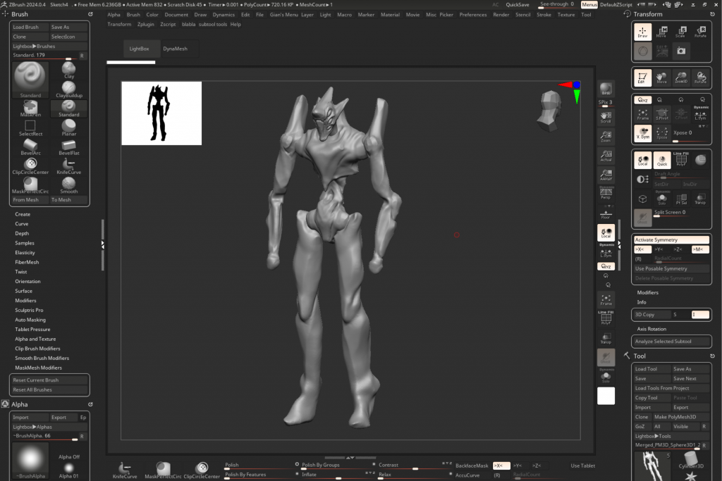
Task: Expand the Auto Masking section
Action: click(x=30, y=320)
